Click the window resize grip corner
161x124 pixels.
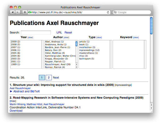coord(152,112)
